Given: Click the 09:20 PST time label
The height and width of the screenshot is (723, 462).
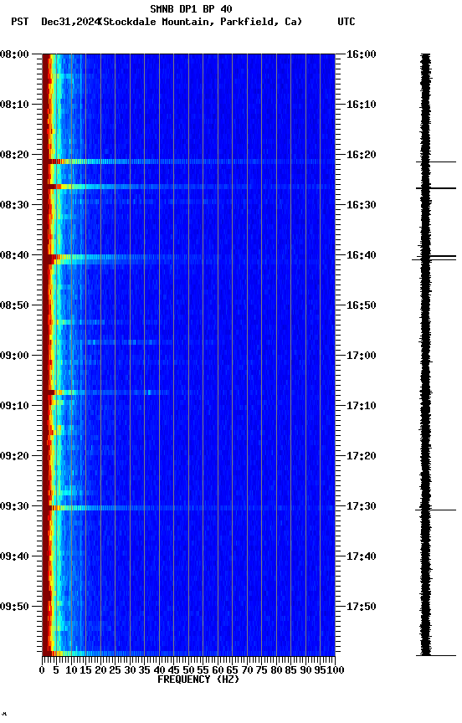Looking at the screenshot, I should tap(14, 456).
